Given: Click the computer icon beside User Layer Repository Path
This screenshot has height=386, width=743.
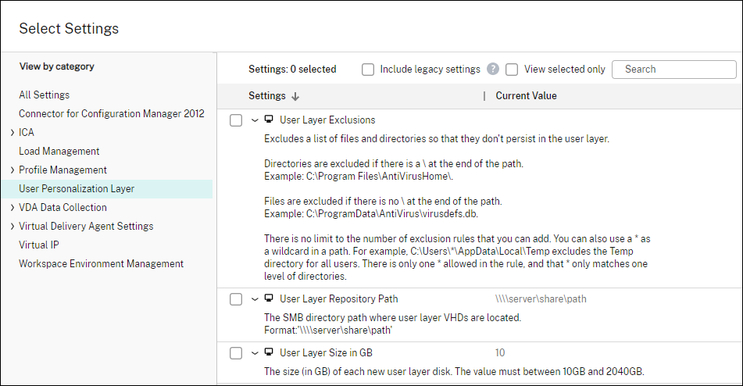Looking at the screenshot, I should [269, 298].
